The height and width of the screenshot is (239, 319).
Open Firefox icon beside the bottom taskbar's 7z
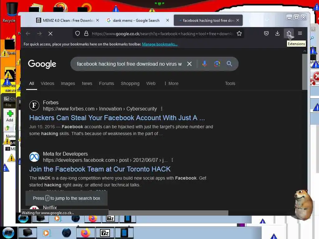point(86,233)
